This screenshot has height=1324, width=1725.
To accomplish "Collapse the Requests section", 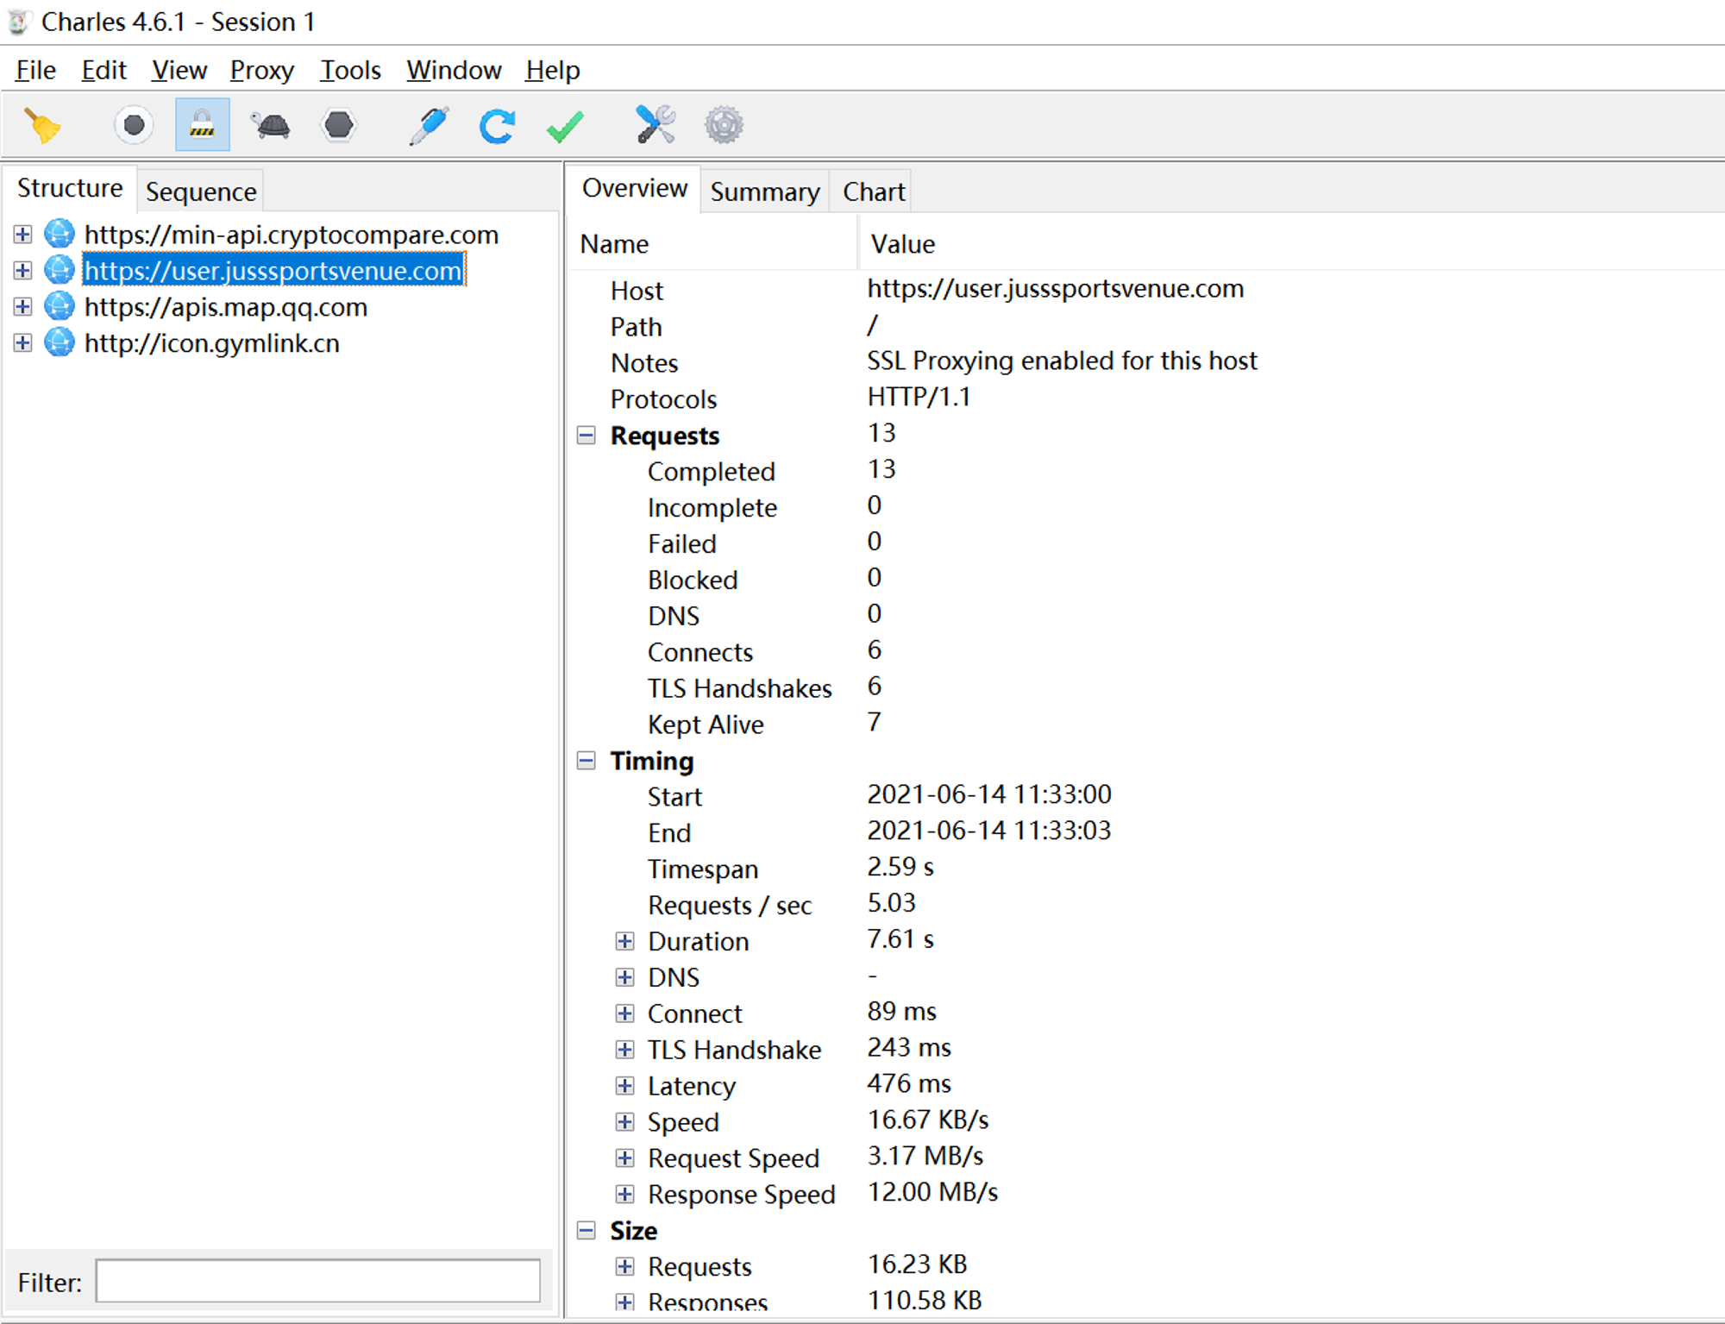I will (x=586, y=436).
